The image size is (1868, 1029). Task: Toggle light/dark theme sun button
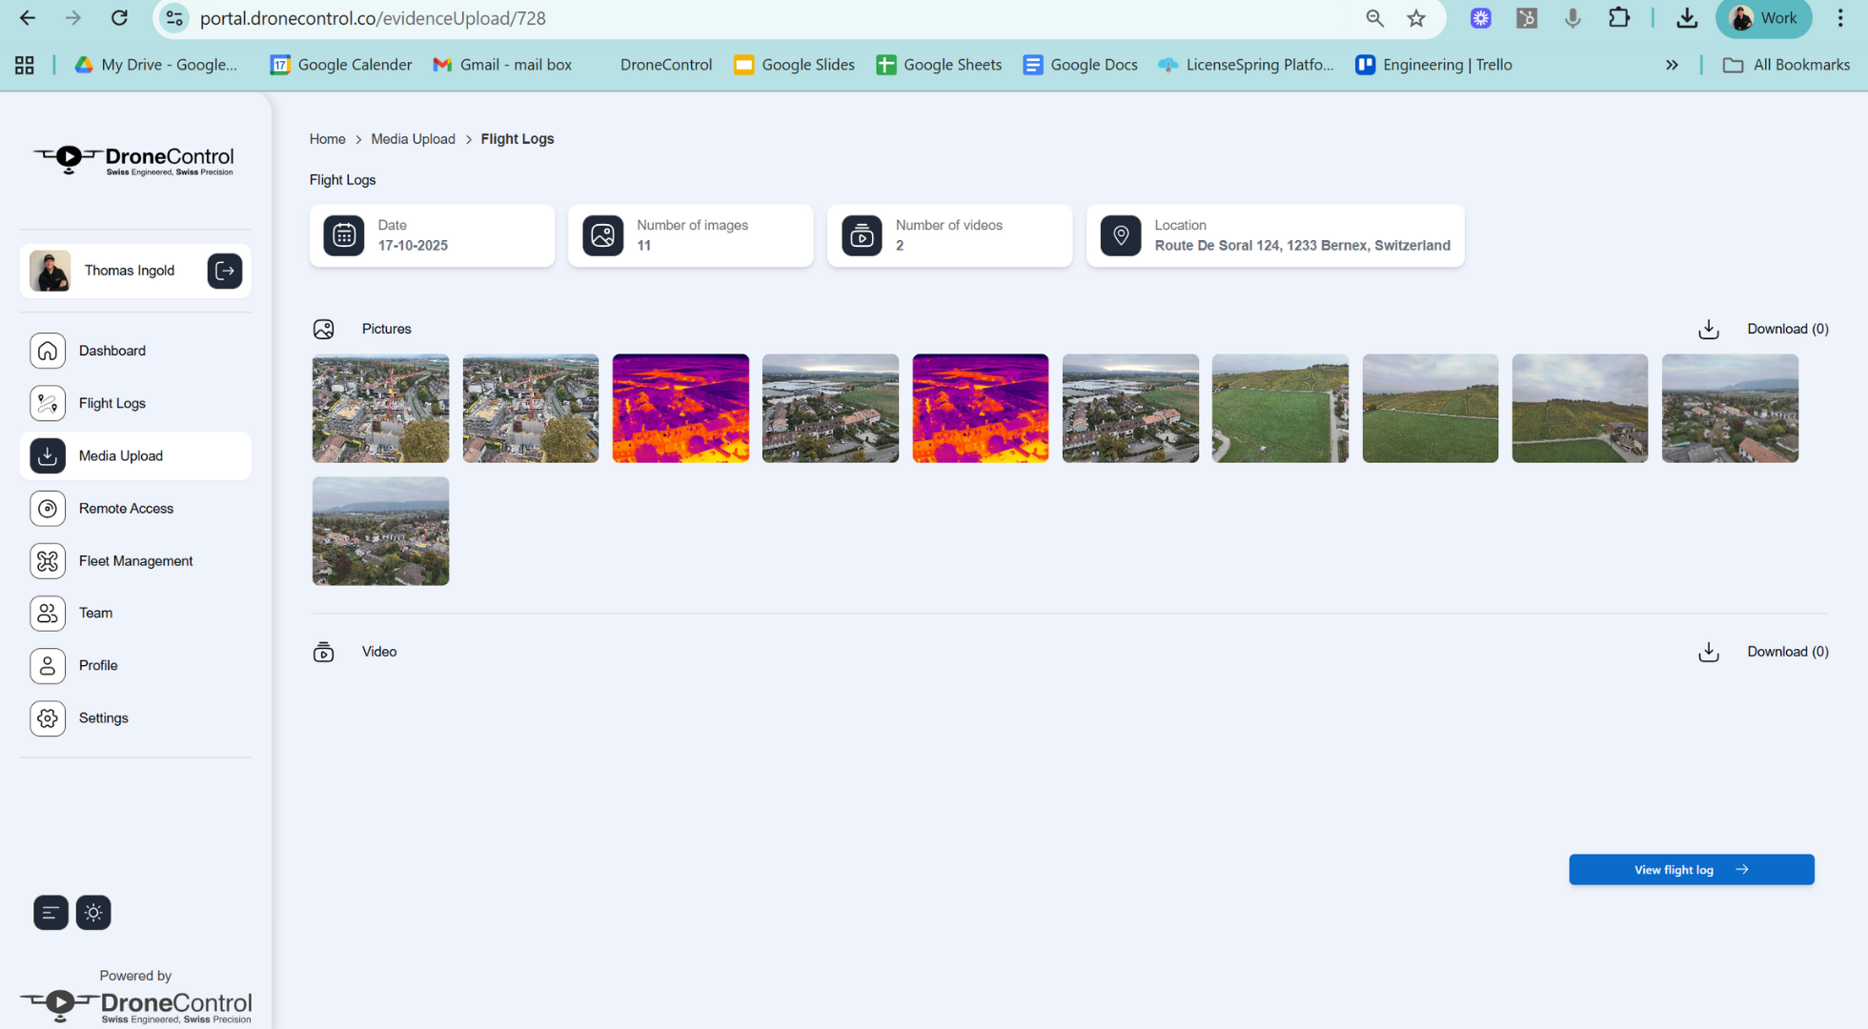[x=93, y=913]
